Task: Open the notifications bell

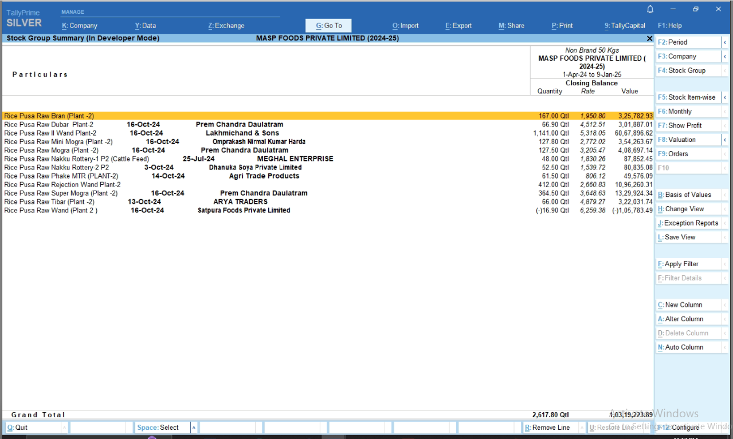Action: point(650,9)
